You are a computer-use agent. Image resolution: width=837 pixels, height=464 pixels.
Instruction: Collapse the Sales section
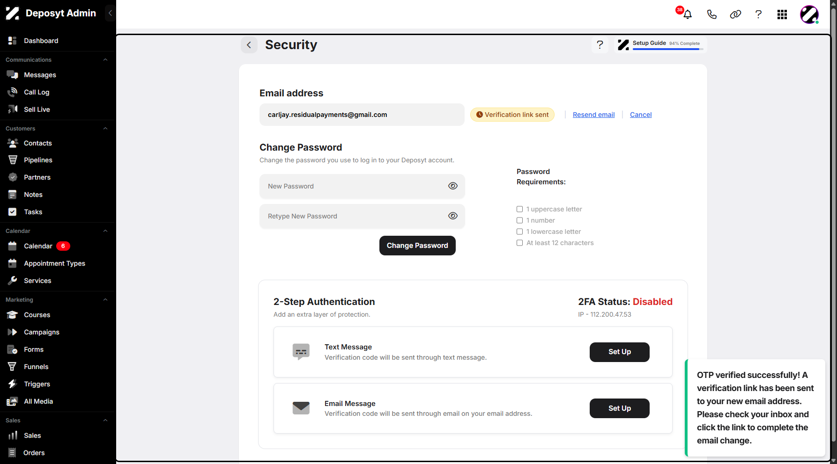coord(105,420)
